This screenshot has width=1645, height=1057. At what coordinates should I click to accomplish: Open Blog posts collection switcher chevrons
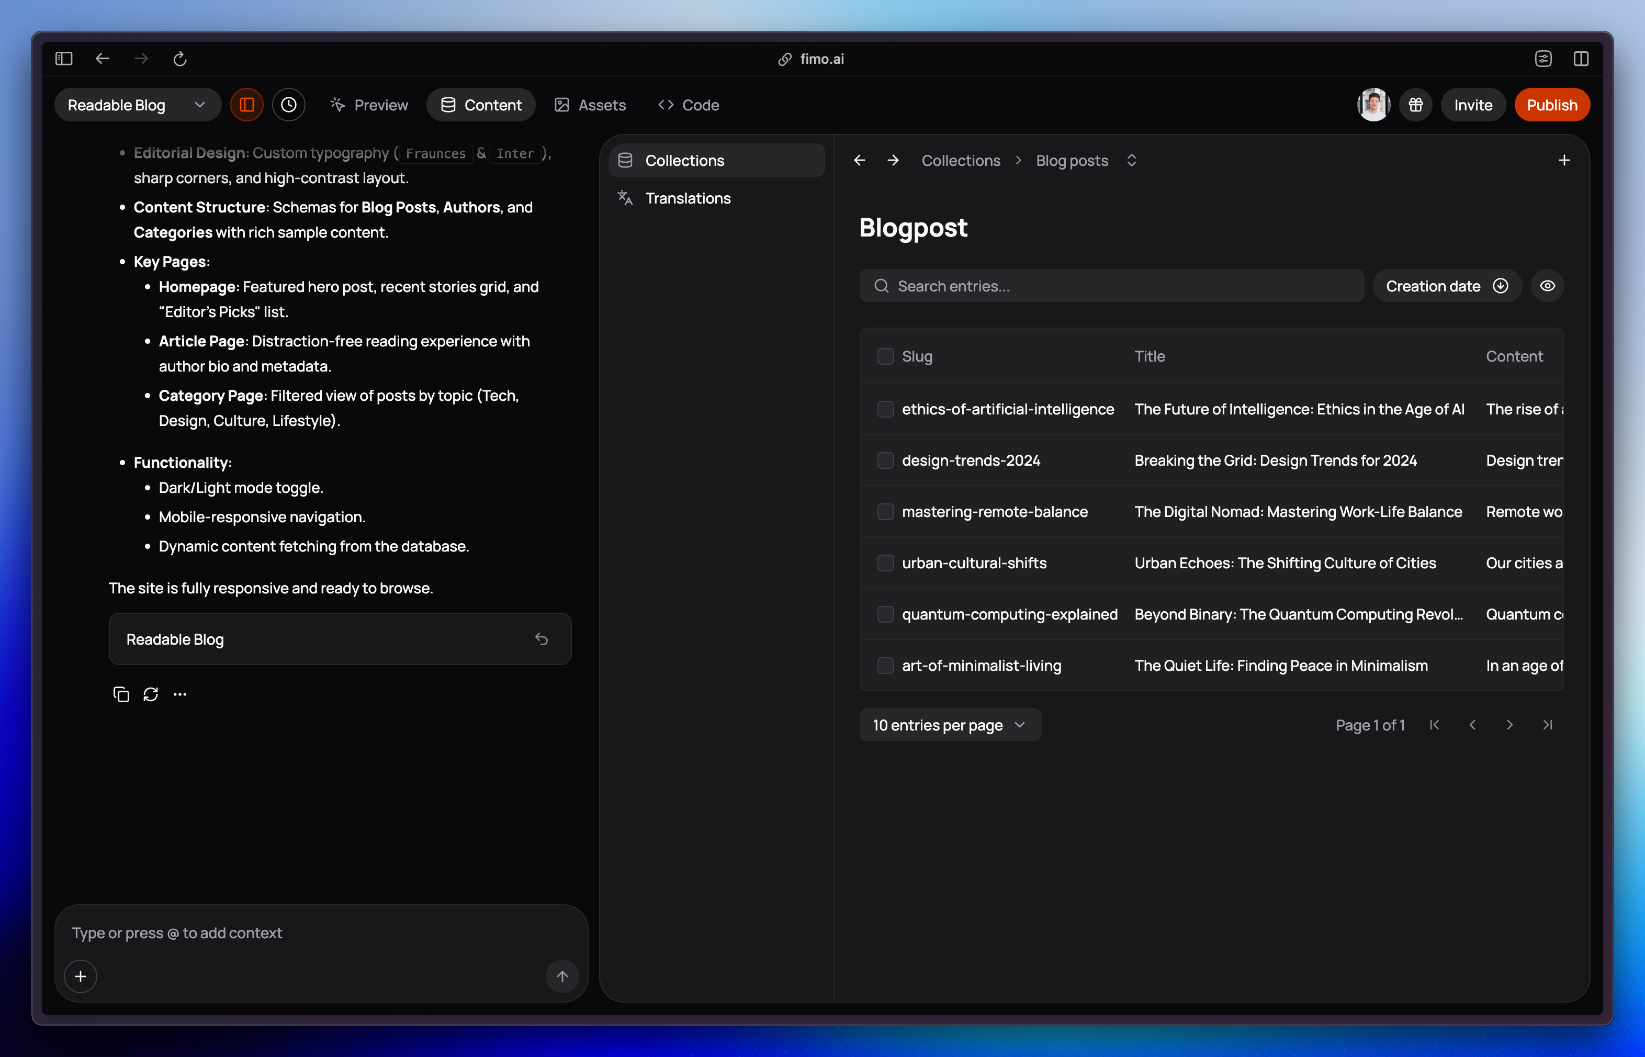pos(1132,161)
